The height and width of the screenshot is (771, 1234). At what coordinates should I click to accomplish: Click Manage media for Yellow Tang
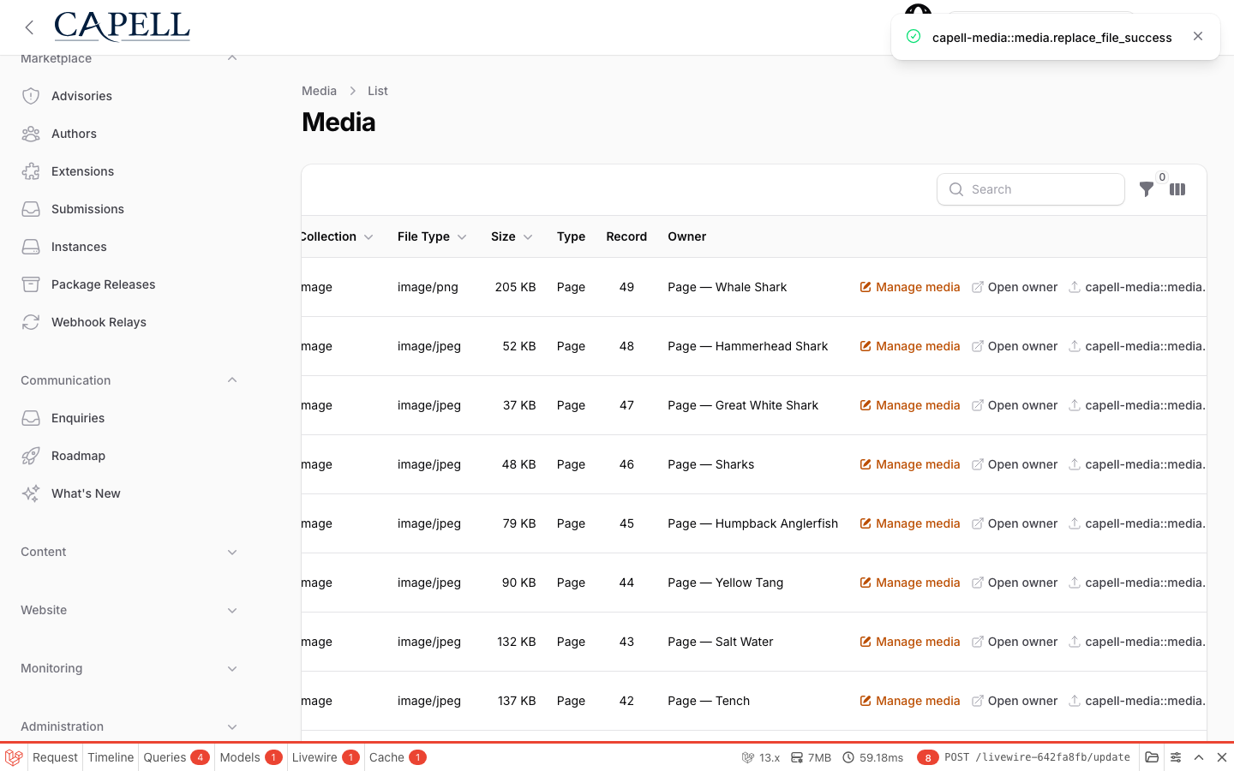(x=910, y=583)
